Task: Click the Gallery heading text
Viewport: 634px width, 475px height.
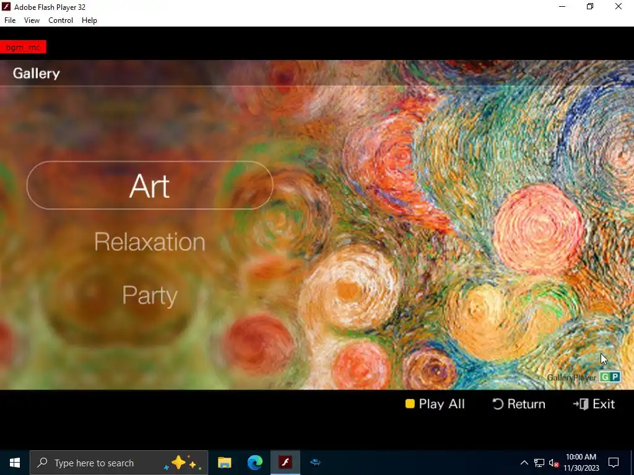Action: [37, 73]
